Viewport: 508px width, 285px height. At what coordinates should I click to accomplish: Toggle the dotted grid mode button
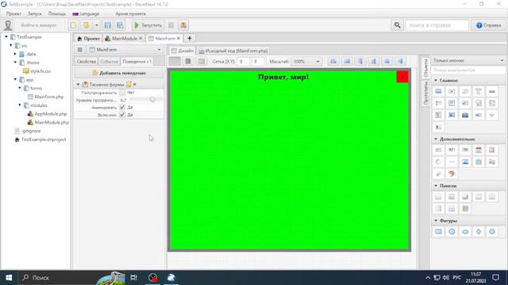pos(188,61)
